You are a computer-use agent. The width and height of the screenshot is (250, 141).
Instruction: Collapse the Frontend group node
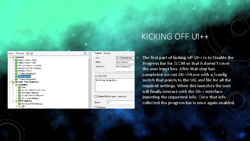click(x=10, y=57)
